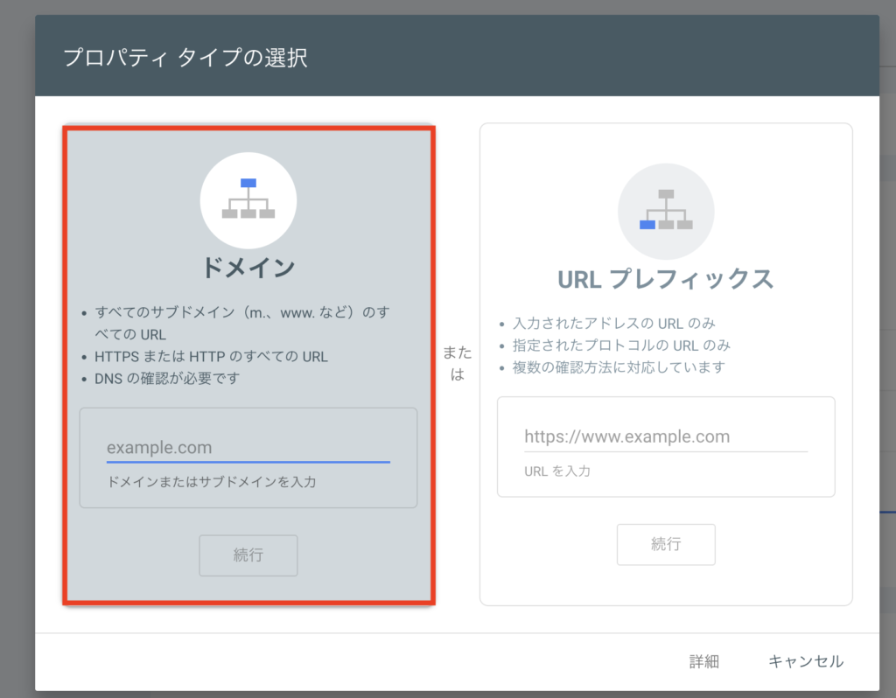Click the https://www.example.com URL input field
The image size is (896, 698).
pos(666,436)
